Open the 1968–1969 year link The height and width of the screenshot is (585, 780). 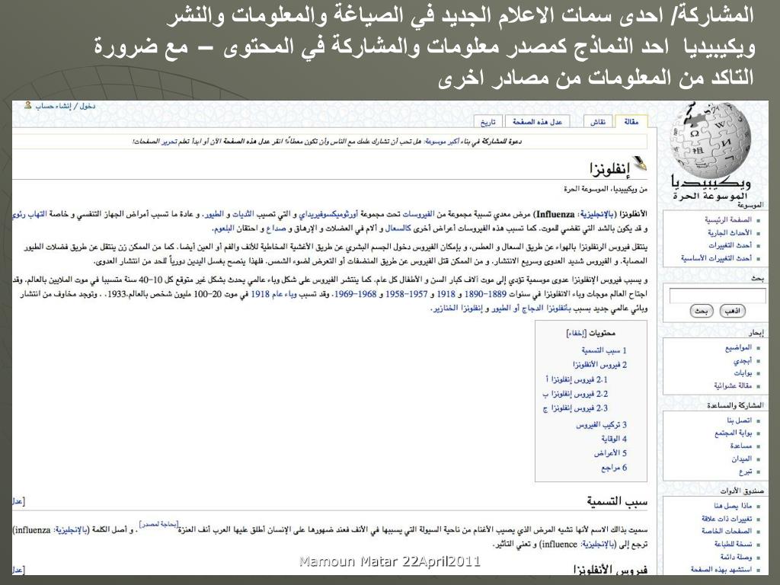pyautogui.click(x=355, y=294)
